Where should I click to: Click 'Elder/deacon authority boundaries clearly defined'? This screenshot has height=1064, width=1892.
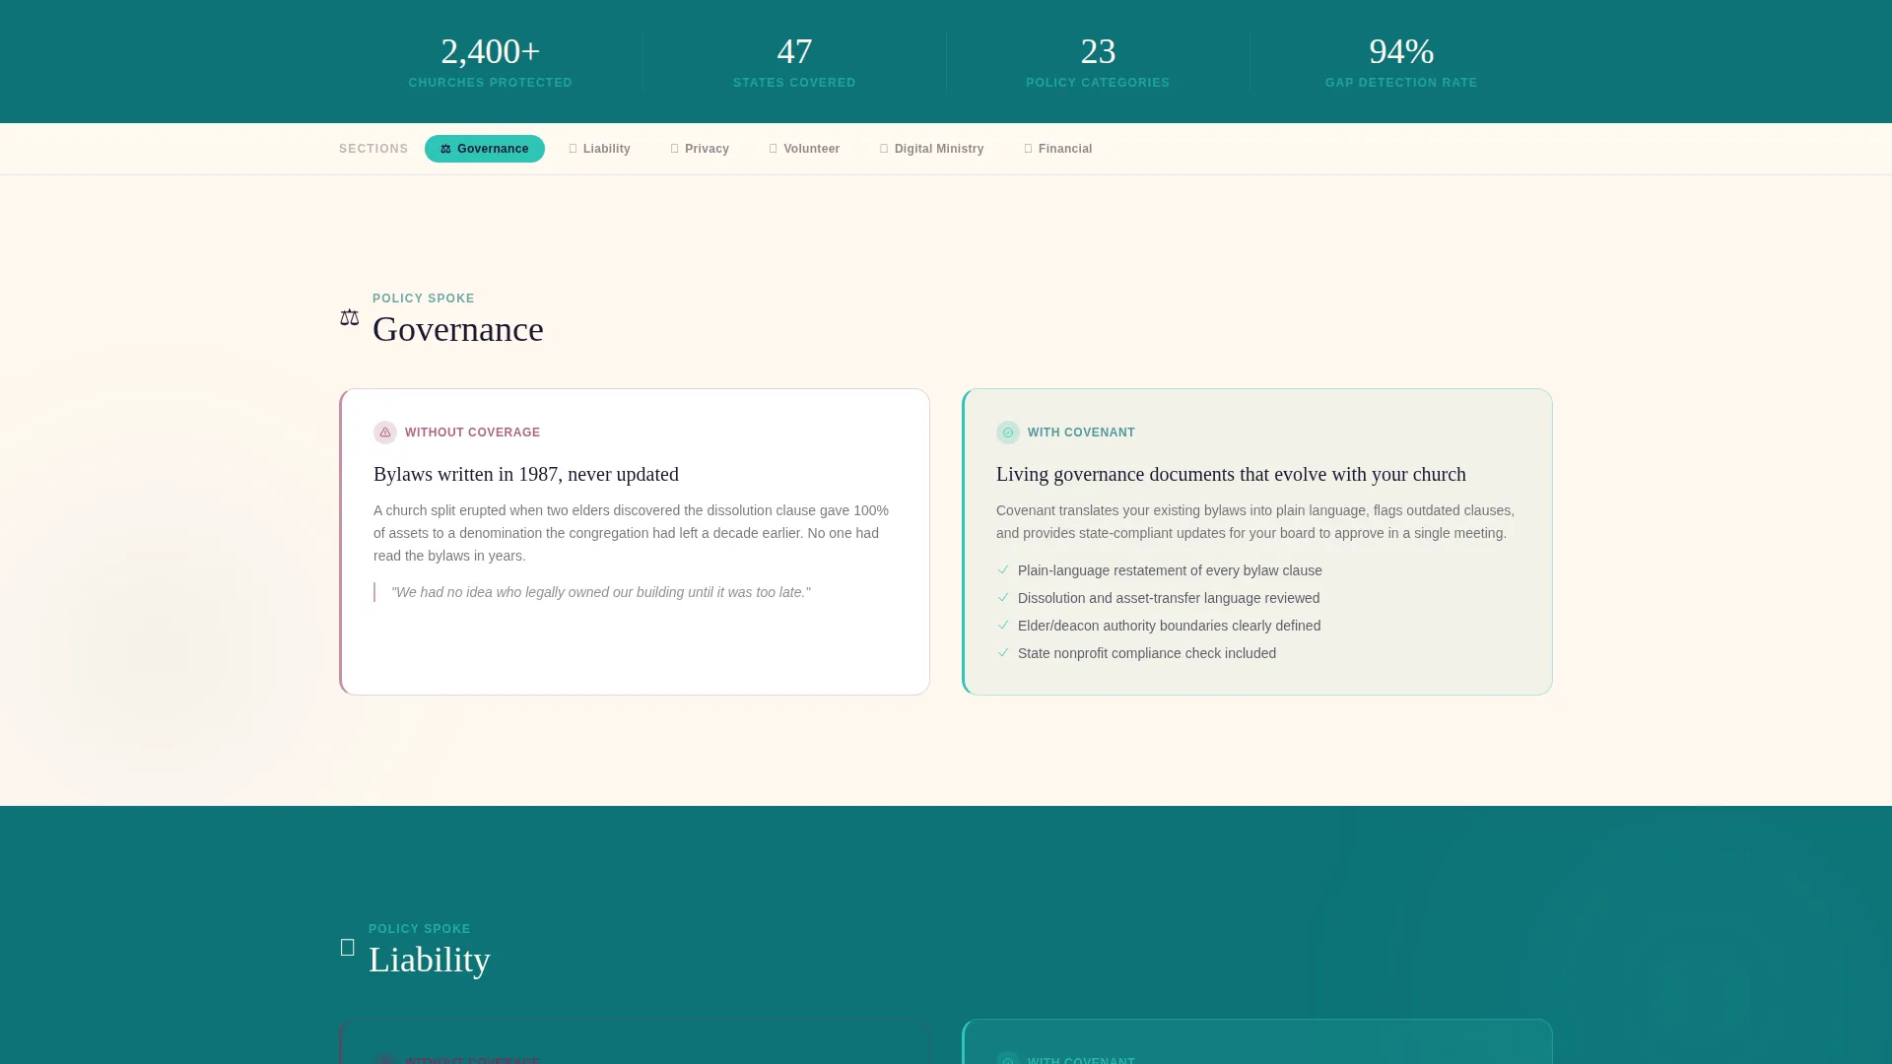tap(1169, 626)
